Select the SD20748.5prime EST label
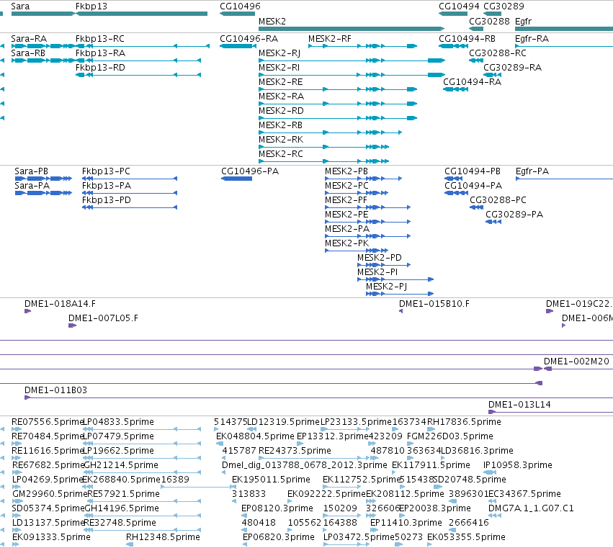Viewport: 613px width, 548px height. click(x=470, y=480)
